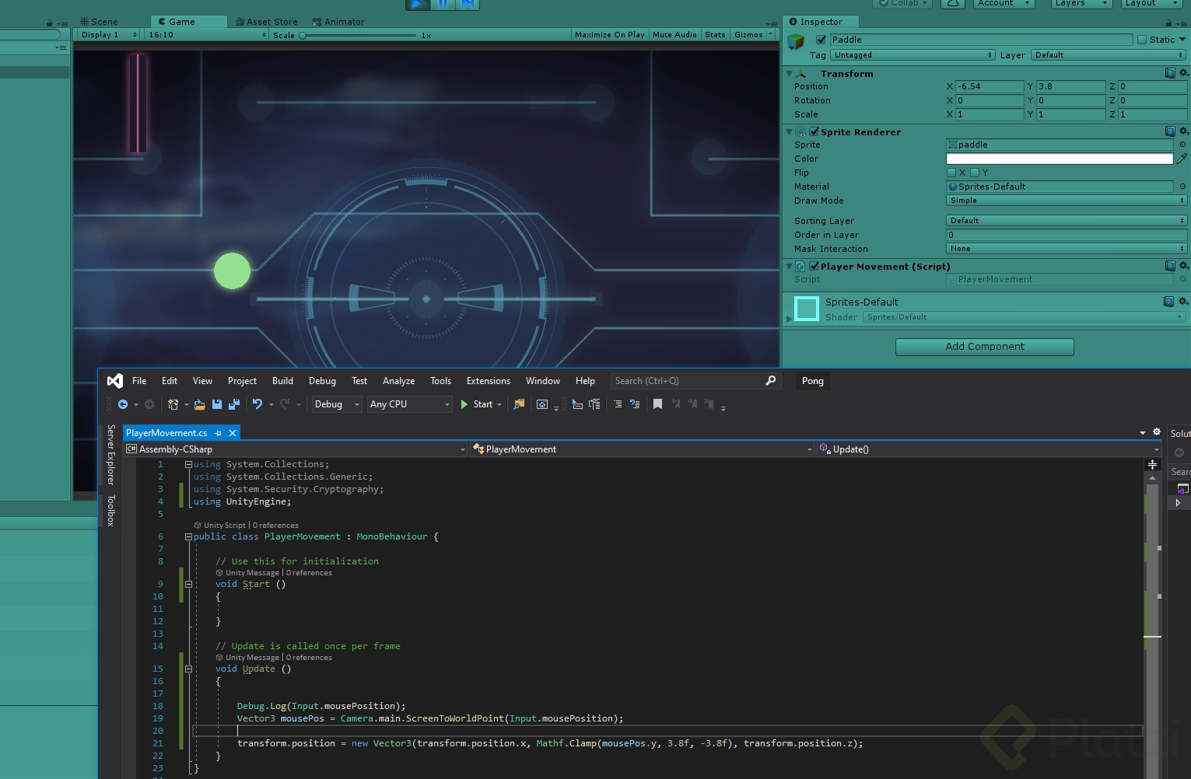1191x779 pixels.
Task: Toggle the Paddle object active checkbox
Action: pos(821,40)
